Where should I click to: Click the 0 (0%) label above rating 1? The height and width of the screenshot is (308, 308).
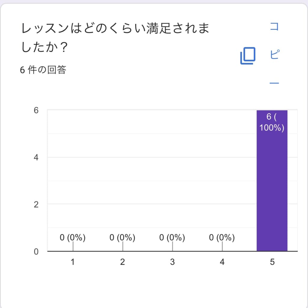click(73, 238)
